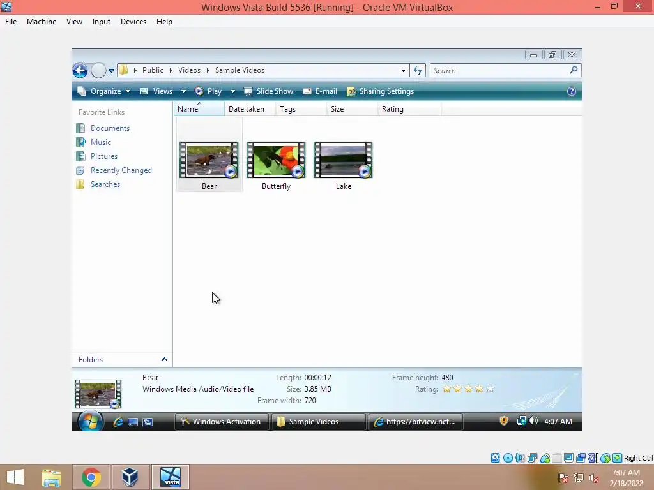Click the Show Desktop Quick Launch icon
This screenshot has width=654, height=490.
tap(133, 422)
